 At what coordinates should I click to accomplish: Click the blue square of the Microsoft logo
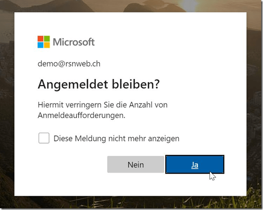41,45
